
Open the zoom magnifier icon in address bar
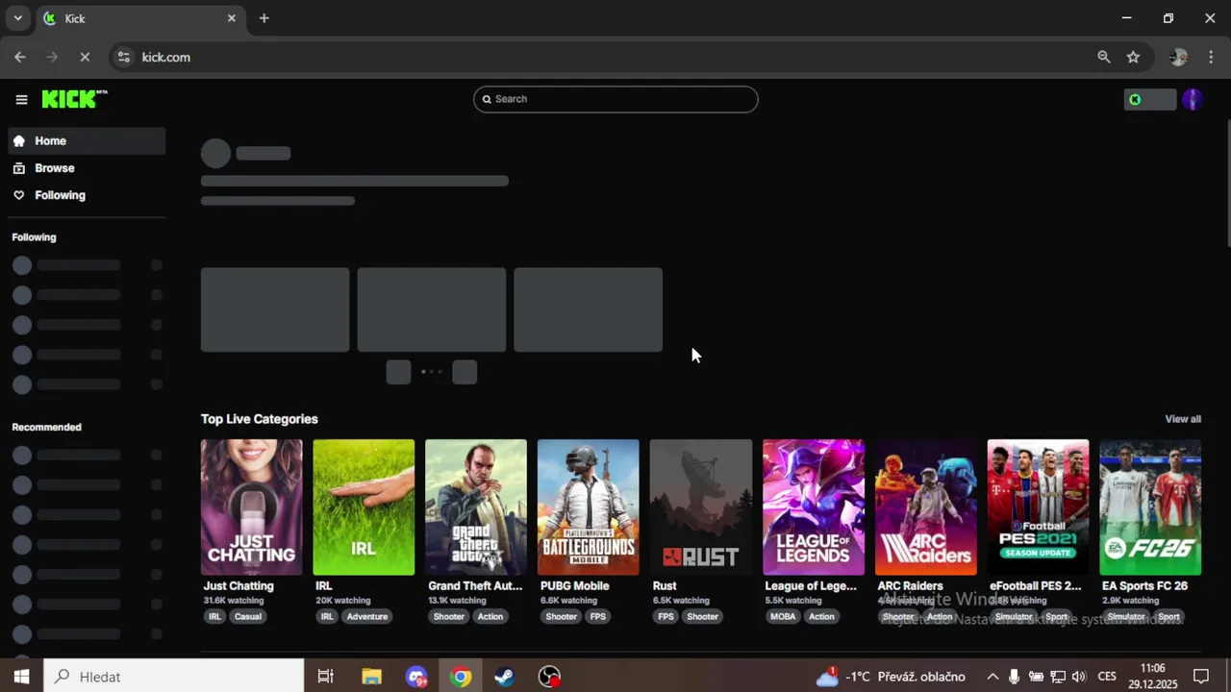tap(1104, 58)
